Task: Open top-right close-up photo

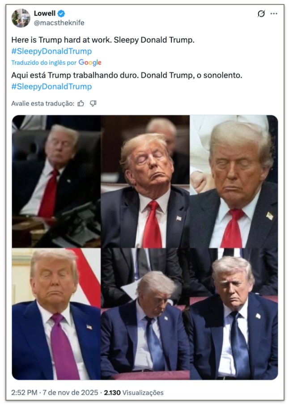Action: tap(234, 181)
